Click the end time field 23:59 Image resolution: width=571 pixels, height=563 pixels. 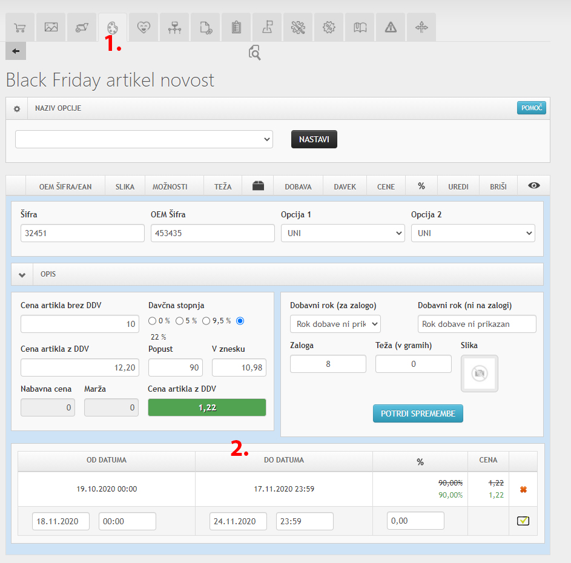(305, 521)
